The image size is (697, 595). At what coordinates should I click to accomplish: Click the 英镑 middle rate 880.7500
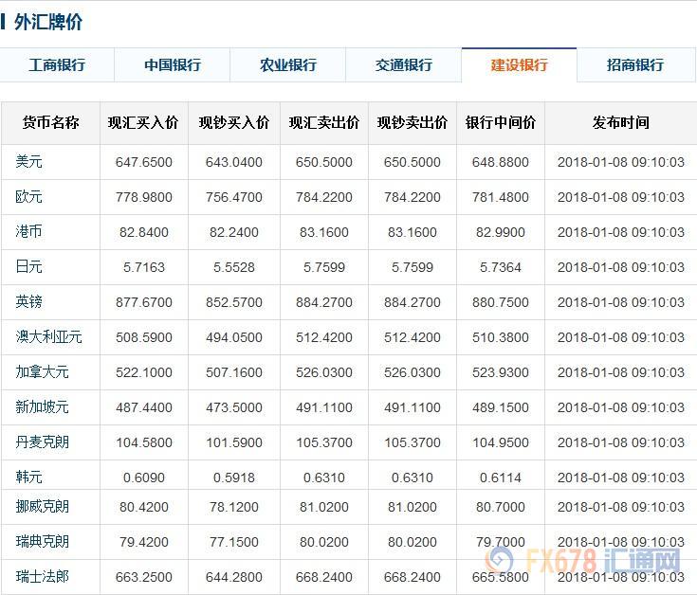(x=501, y=302)
